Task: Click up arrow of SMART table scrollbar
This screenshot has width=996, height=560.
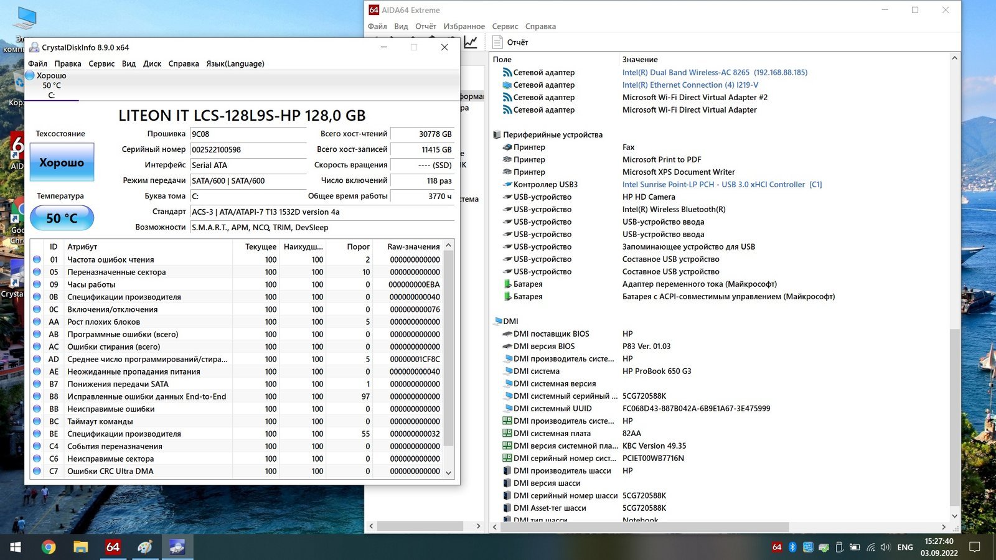Action: pyautogui.click(x=448, y=246)
